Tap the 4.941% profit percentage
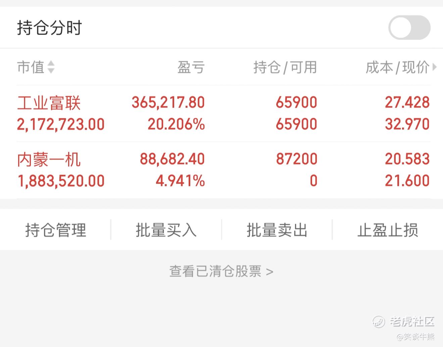This screenshot has height=347, width=443. point(180,181)
